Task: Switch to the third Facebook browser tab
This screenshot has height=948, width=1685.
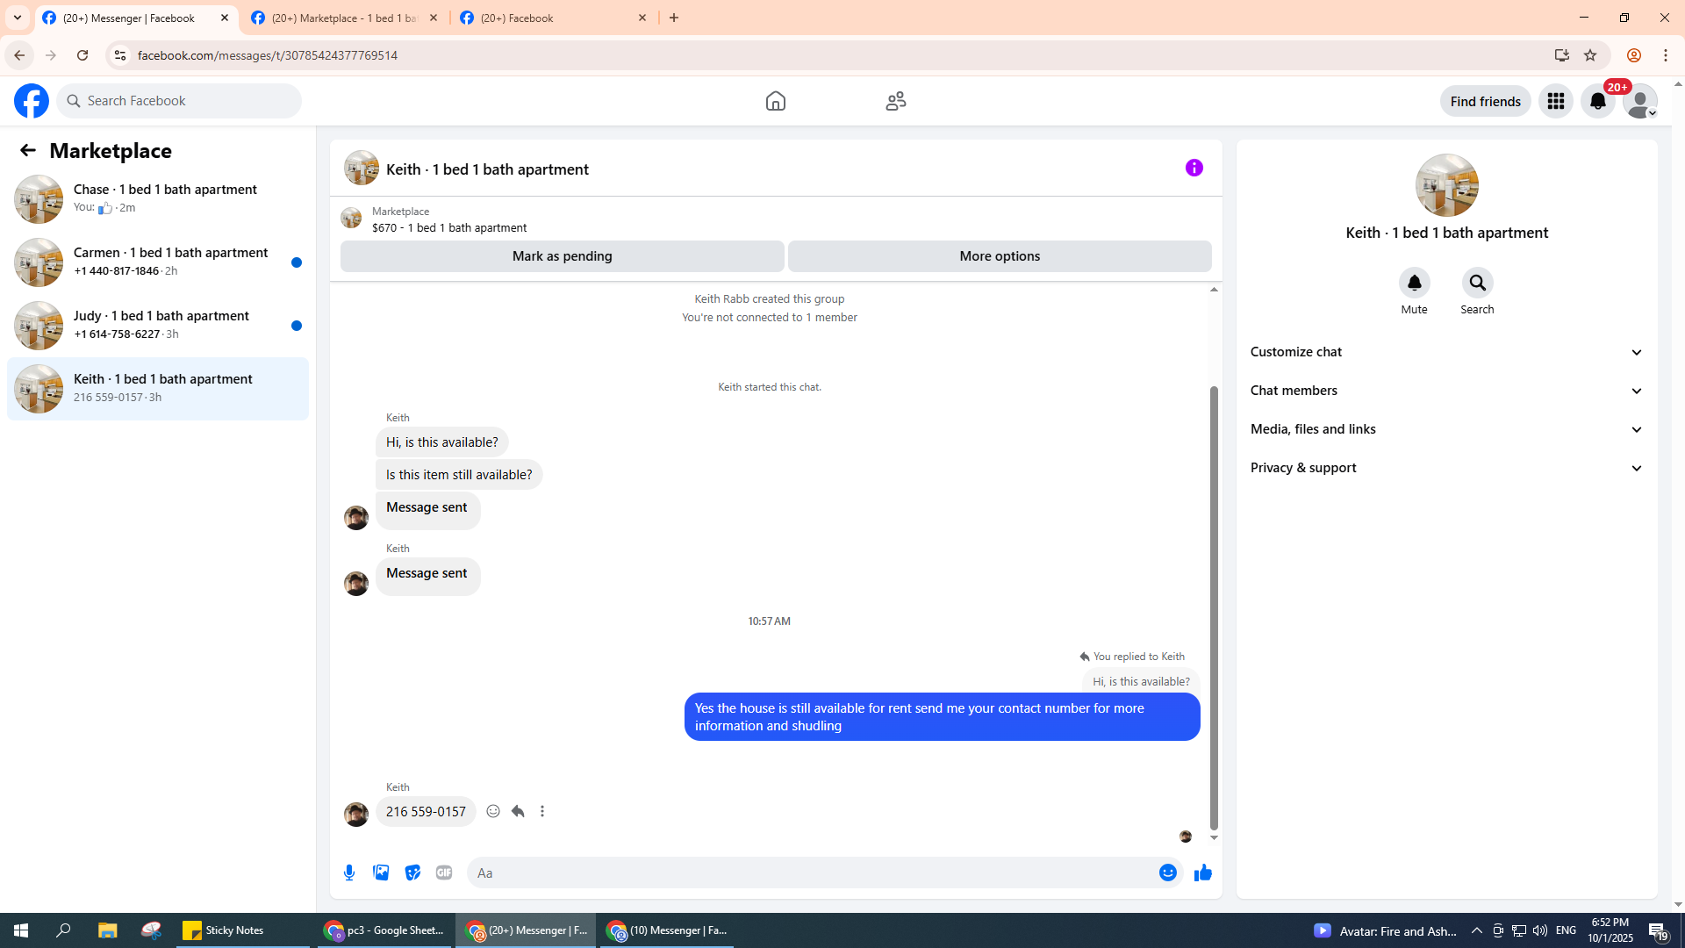Action: tap(553, 18)
